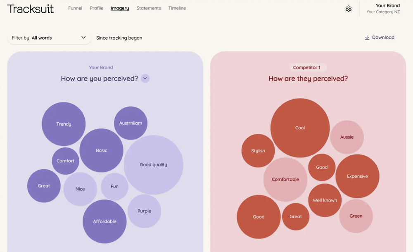Viewport: 413px width, 252px height.
Task: Open the Statements tab
Action: click(149, 8)
